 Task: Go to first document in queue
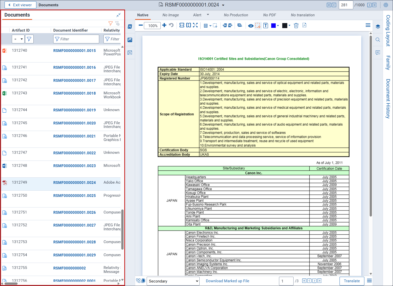point(329,5)
